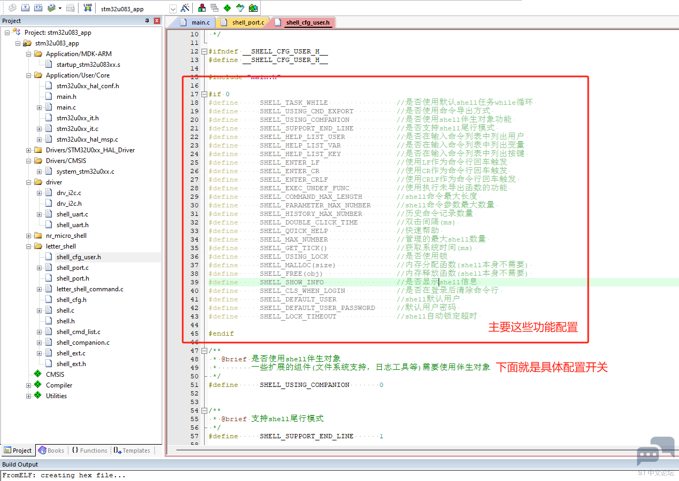Click the Select Software Packs icon

[240, 8]
